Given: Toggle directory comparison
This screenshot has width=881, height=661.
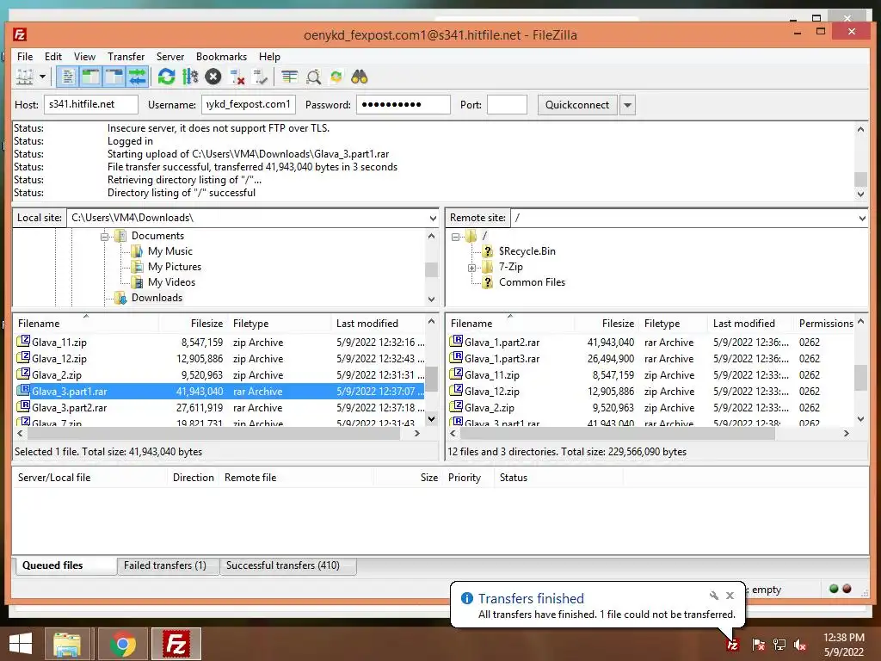Looking at the screenshot, I should (313, 77).
